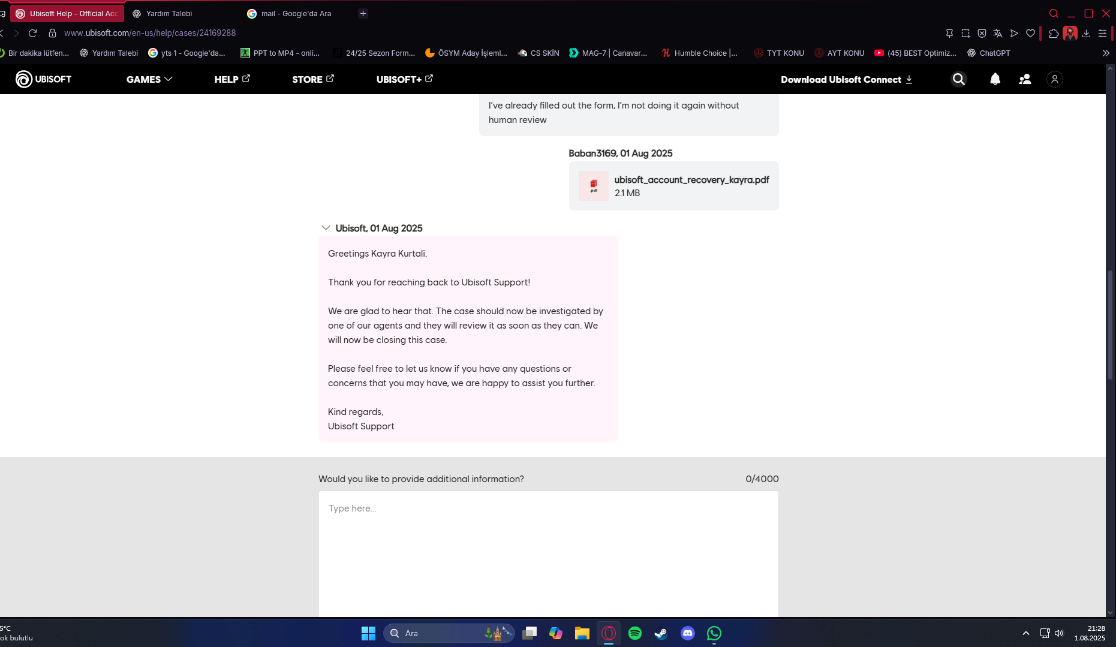Click the additional information text box
This screenshot has width=1116, height=647.
click(548, 554)
